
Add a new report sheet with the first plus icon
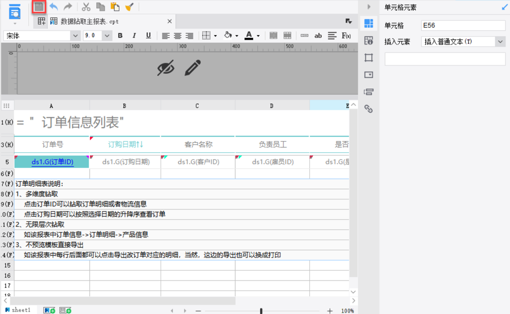pos(49,310)
